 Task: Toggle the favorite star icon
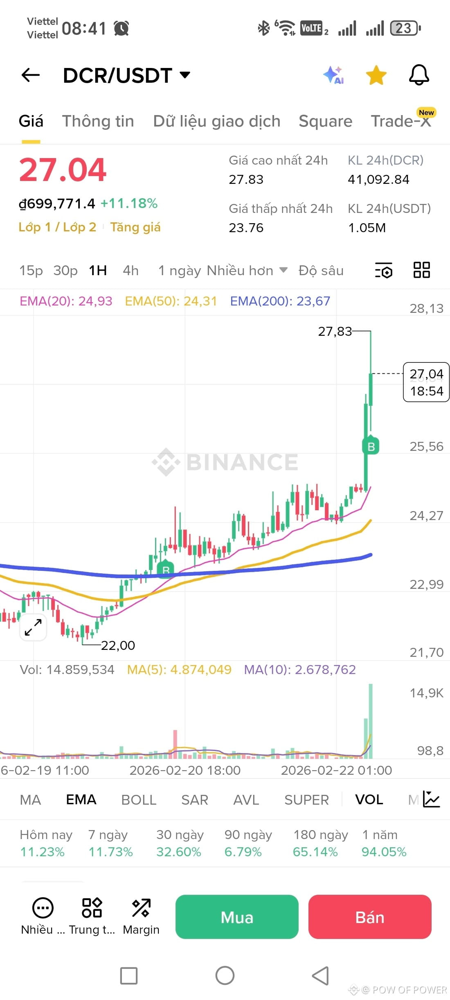click(x=376, y=75)
